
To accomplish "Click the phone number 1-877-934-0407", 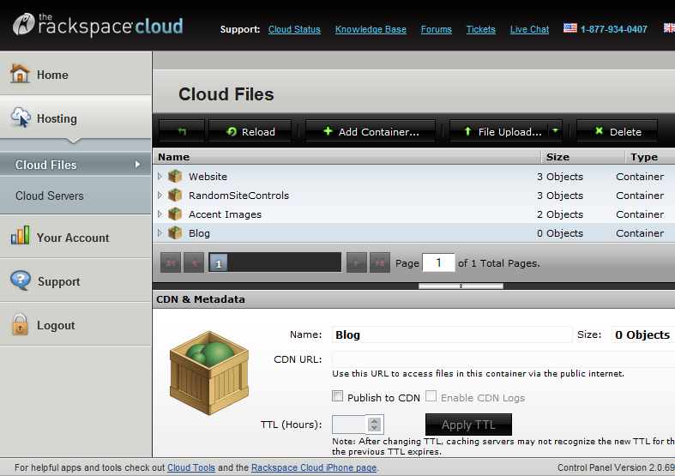I will click(x=614, y=29).
